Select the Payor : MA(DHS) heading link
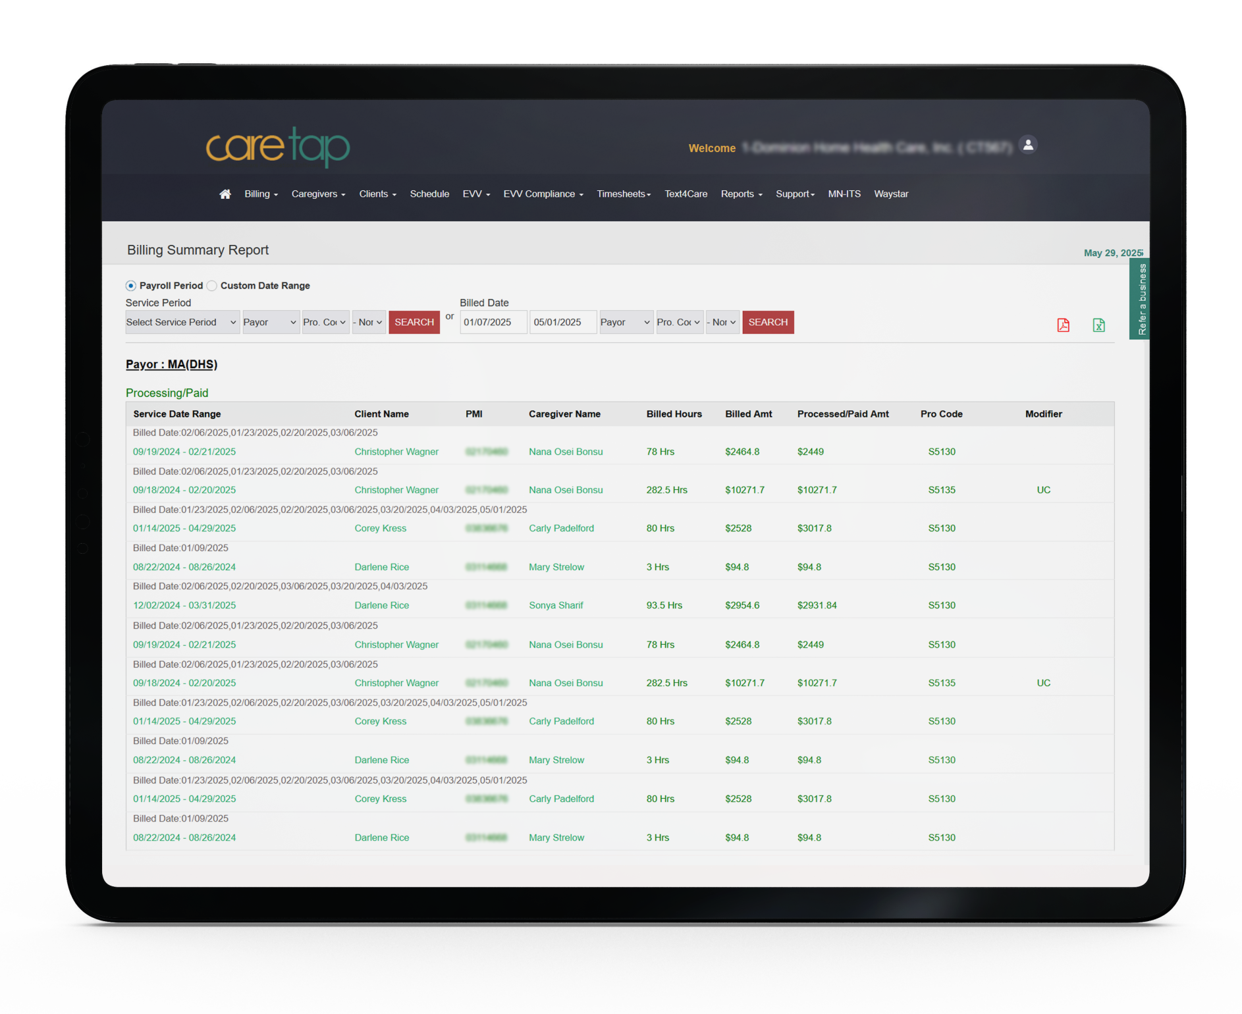1242x1014 pixels. tap(171, 364)
